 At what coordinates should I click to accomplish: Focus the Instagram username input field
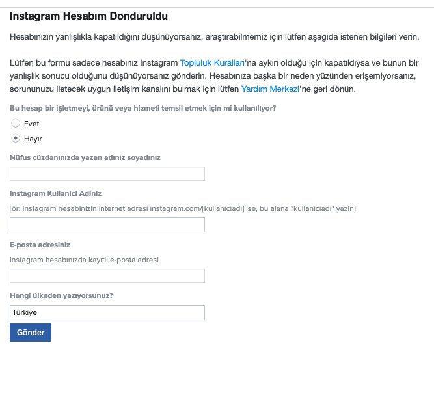(x=107, y=225)
